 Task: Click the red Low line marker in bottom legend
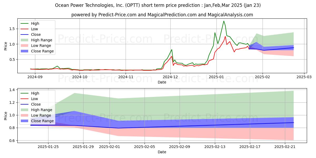[25, 99]
